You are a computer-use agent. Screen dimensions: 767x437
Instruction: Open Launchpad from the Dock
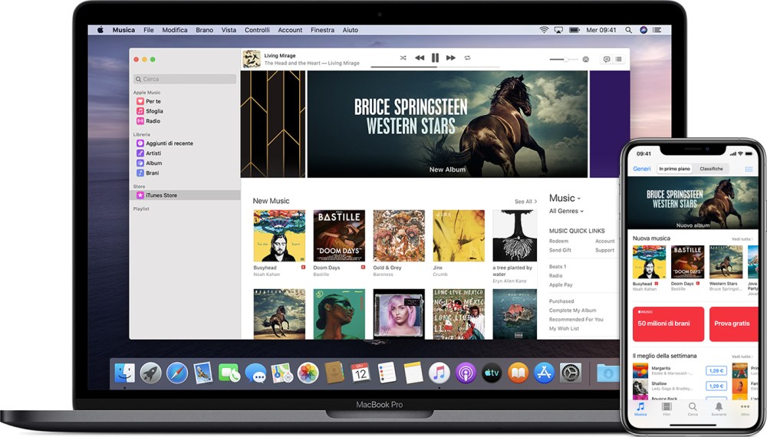[x=150, y=373]
